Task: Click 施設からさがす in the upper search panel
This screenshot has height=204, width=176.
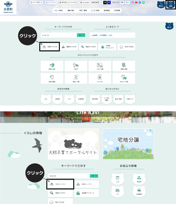Action: pyautogui.click(x=88, y=47)
